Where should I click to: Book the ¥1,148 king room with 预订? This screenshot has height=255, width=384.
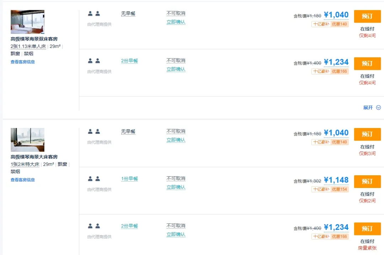click(367, 182)
